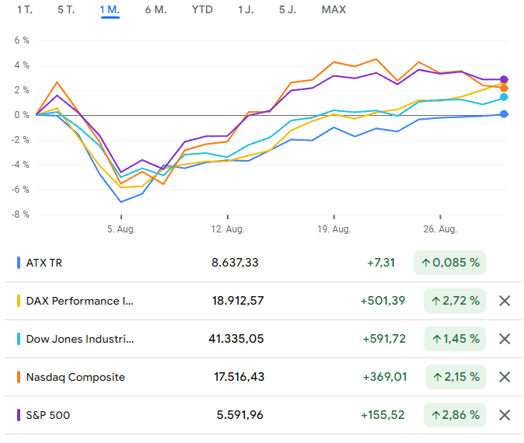Screen dimensions: 524x443
Task: Select the 5 T. time range tab
Action: click(66, 9)
